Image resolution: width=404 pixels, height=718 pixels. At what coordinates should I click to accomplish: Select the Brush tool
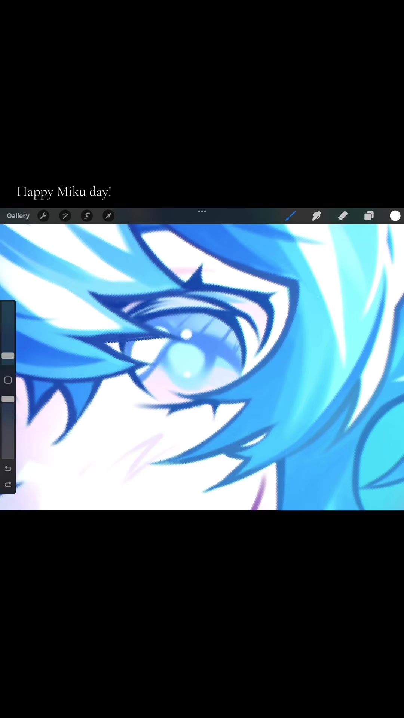(291, 216)
